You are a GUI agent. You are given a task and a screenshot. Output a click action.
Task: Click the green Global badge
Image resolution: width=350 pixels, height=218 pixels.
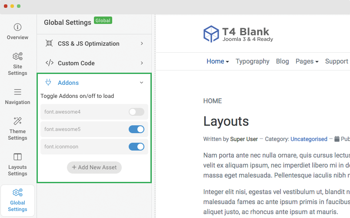(x=103, y=20)
